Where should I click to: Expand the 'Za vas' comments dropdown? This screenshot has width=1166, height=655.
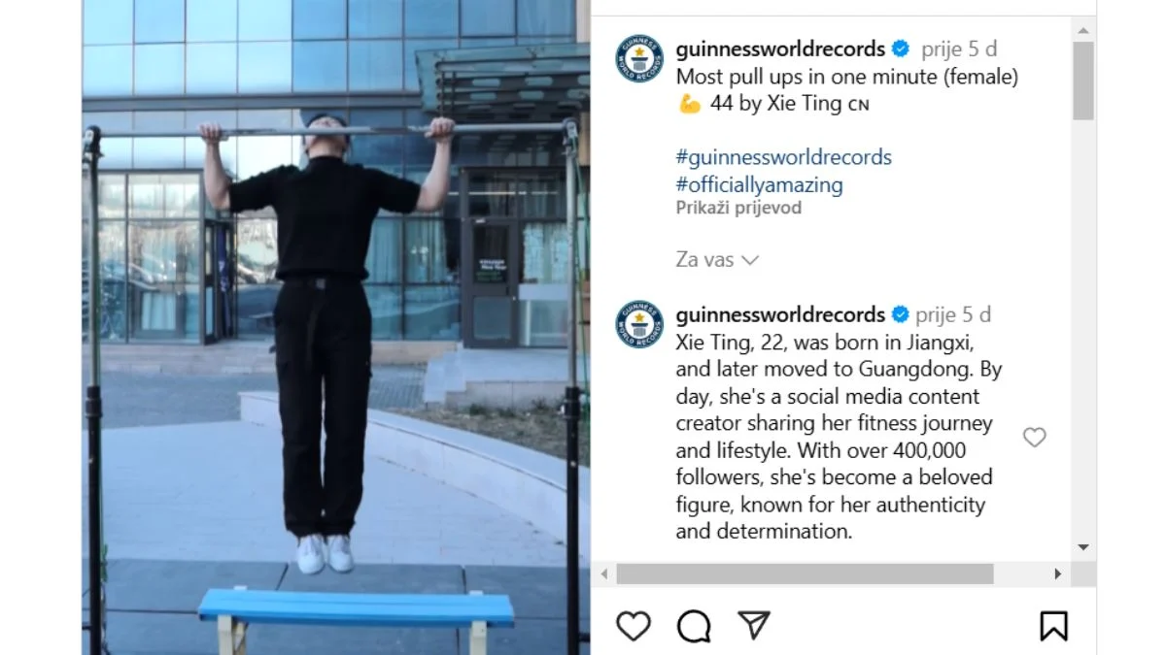click(717, 260)
